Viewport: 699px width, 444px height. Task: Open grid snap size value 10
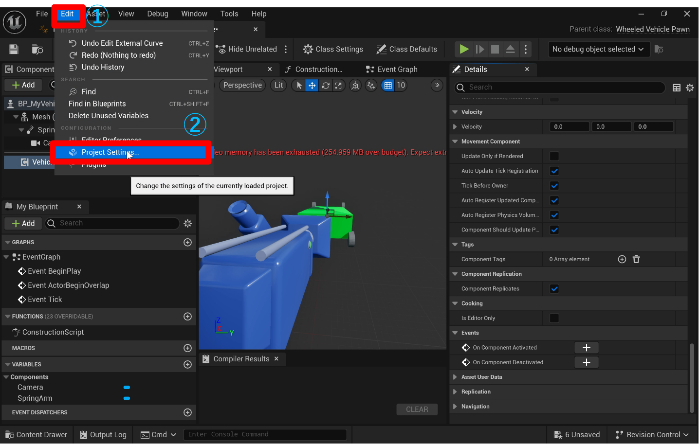401,85
